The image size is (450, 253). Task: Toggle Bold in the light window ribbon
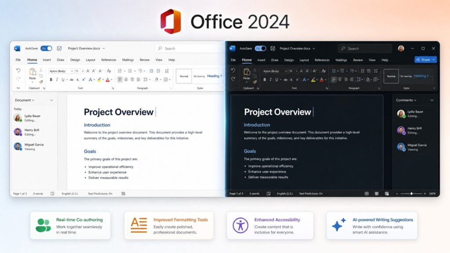click(51, 80)
